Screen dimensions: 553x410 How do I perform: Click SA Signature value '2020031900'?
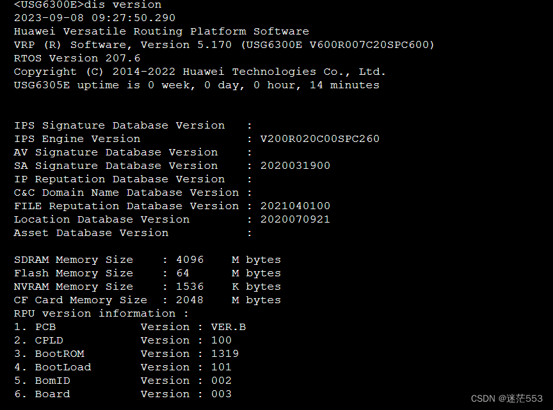[295, 166]
